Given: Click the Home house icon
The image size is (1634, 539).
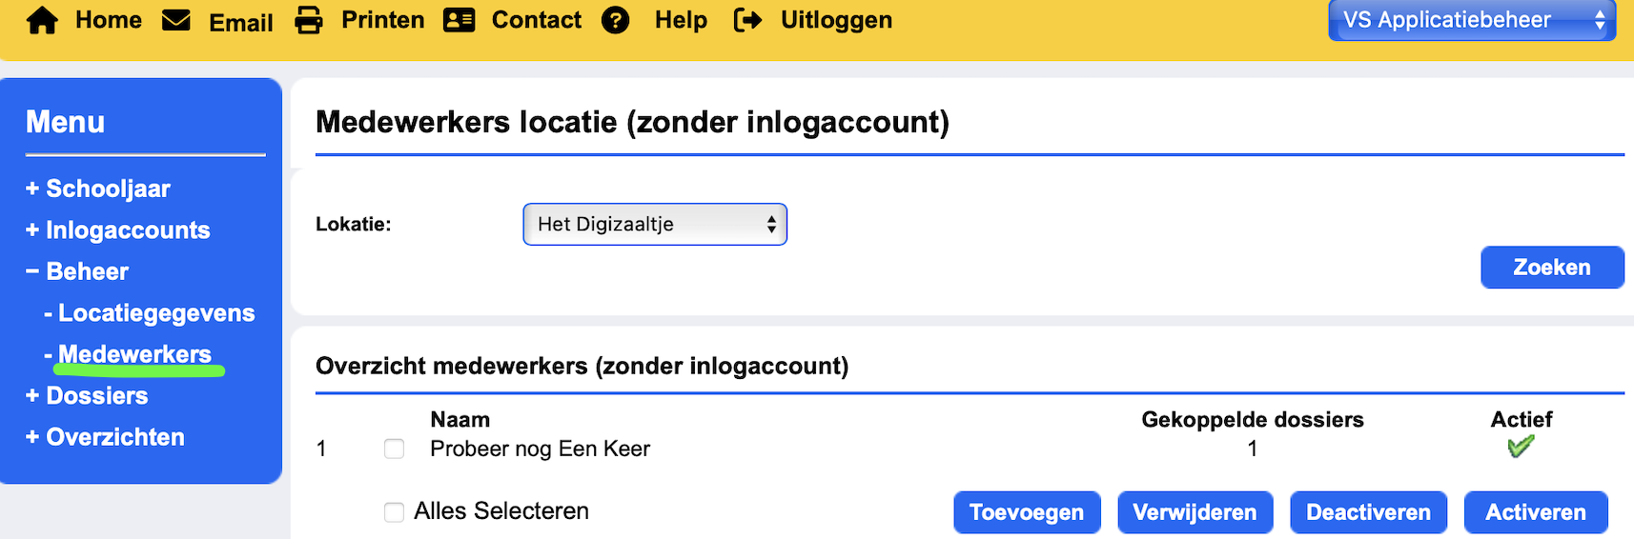Looking at the screenshot, I should pos(42,20).
